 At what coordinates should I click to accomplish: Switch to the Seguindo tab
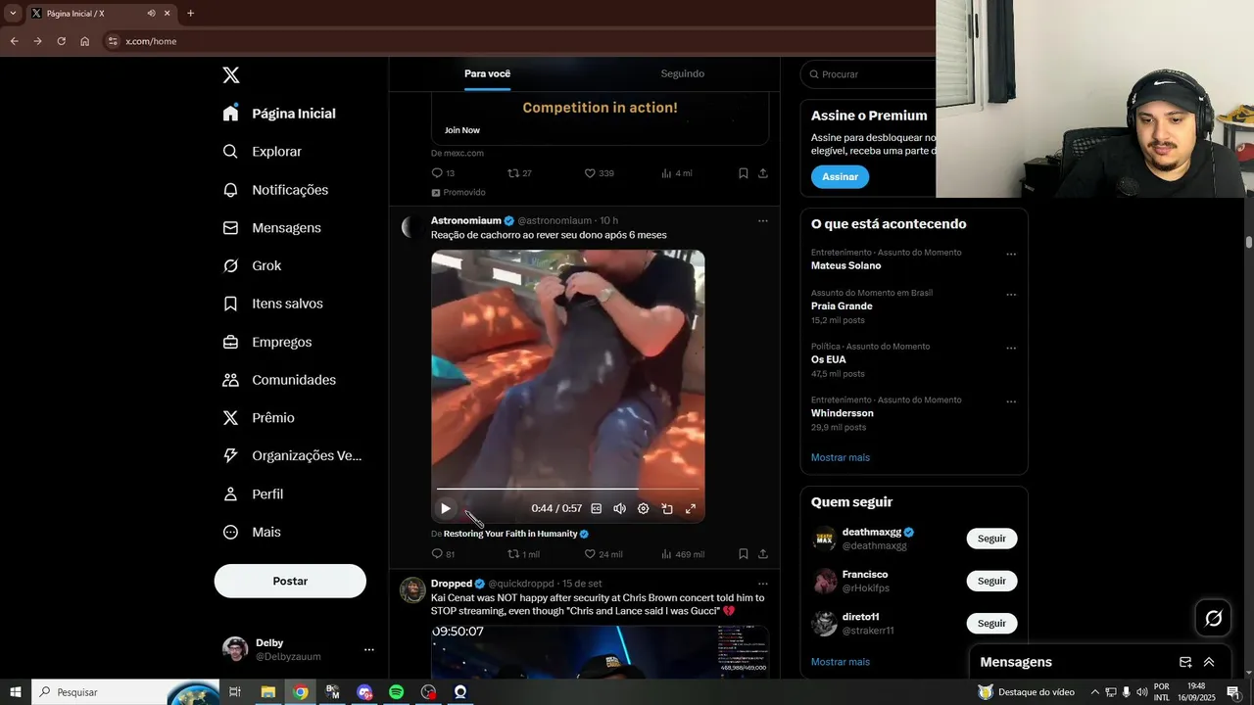(682, 73)
